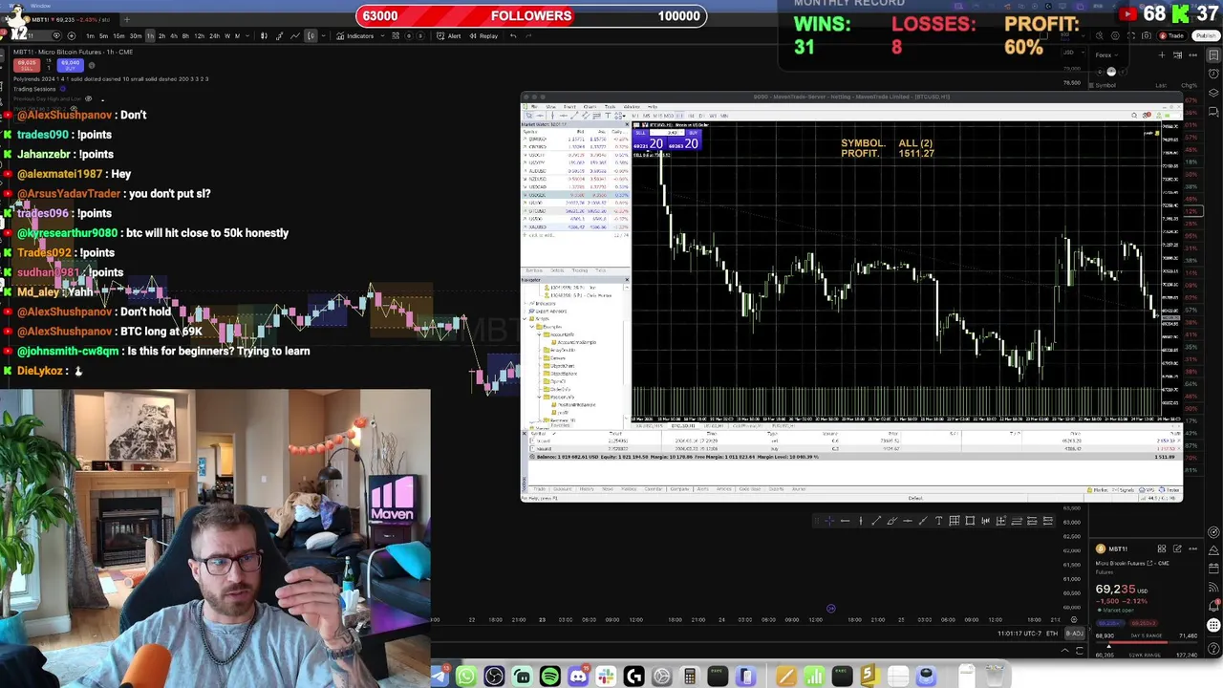The width and height of the screenshot is (1223, 688).
Task: Click the edit note icon in MBT1! details panel
Action: [x=1177, y=548]
